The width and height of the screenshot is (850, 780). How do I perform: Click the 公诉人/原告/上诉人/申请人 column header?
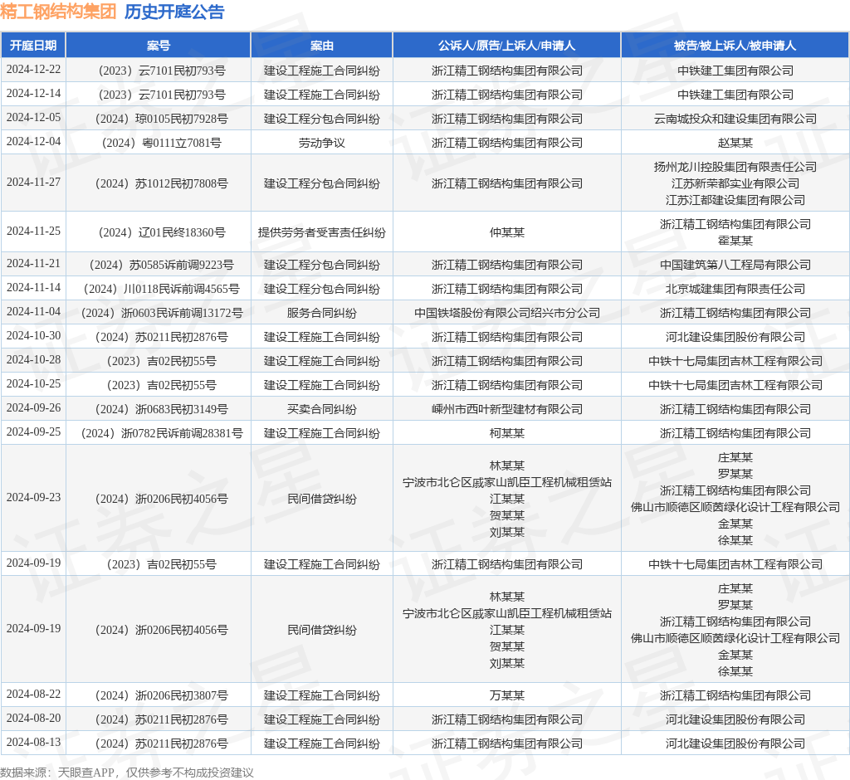(x=506, y=46)
